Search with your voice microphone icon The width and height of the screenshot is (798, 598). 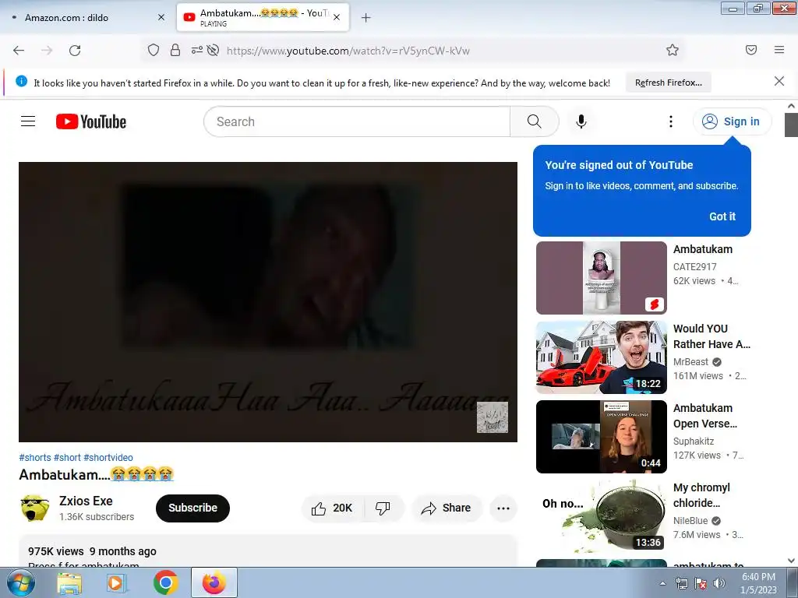[581, 121]
